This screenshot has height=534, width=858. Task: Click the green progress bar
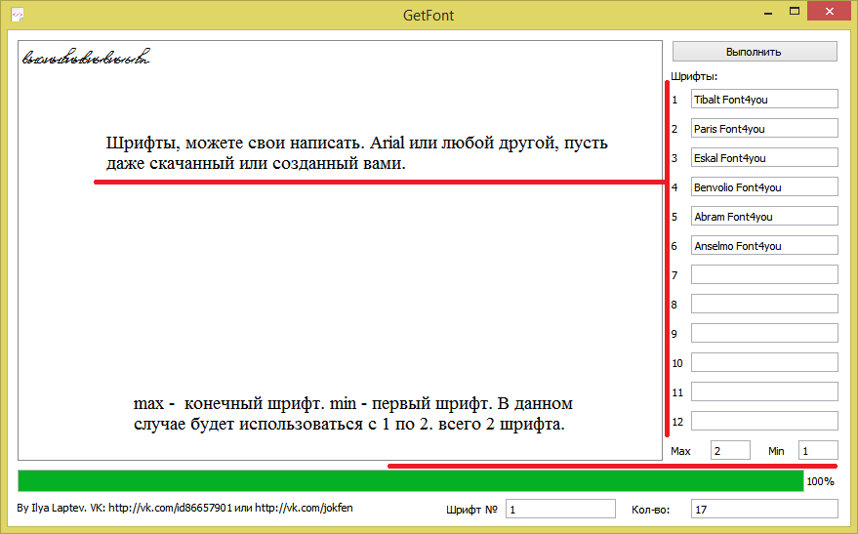[410, 480]
